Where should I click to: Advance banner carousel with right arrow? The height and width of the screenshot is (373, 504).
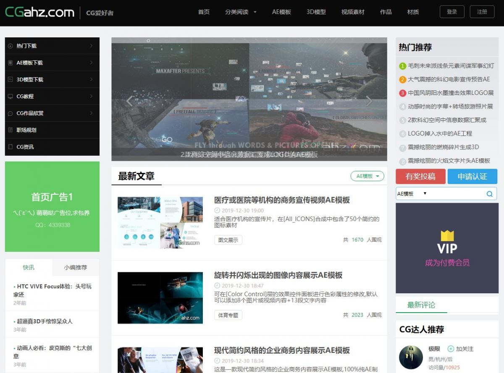click(x=369, y=101)
